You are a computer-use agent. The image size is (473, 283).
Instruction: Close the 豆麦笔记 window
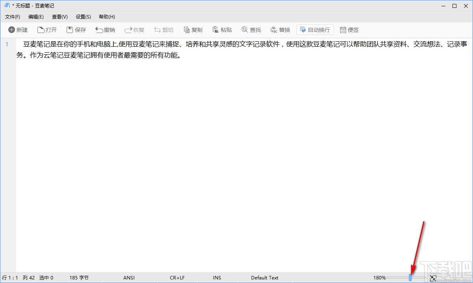[466, 6]
